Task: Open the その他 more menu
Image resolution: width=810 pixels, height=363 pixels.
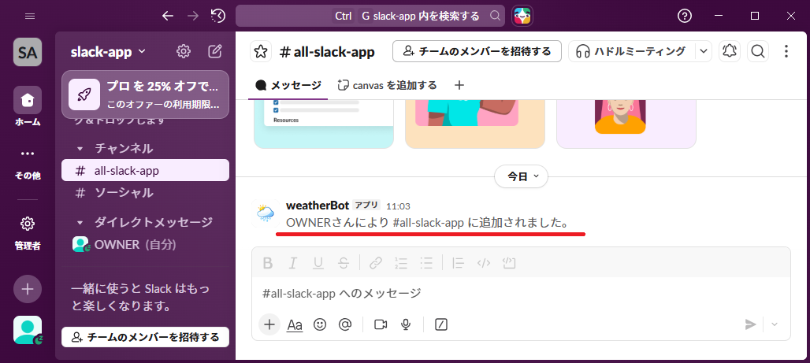Action: [28, 165]
